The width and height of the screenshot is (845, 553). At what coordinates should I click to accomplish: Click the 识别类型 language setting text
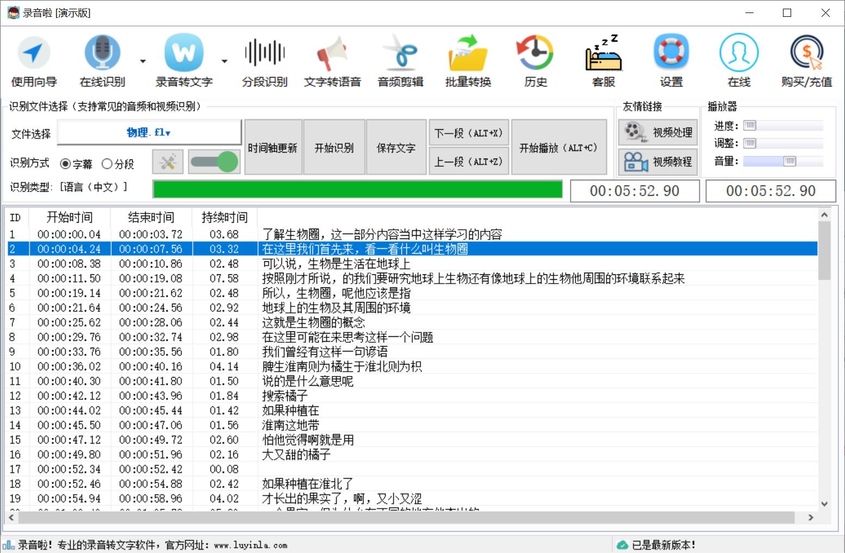[69, 187]
